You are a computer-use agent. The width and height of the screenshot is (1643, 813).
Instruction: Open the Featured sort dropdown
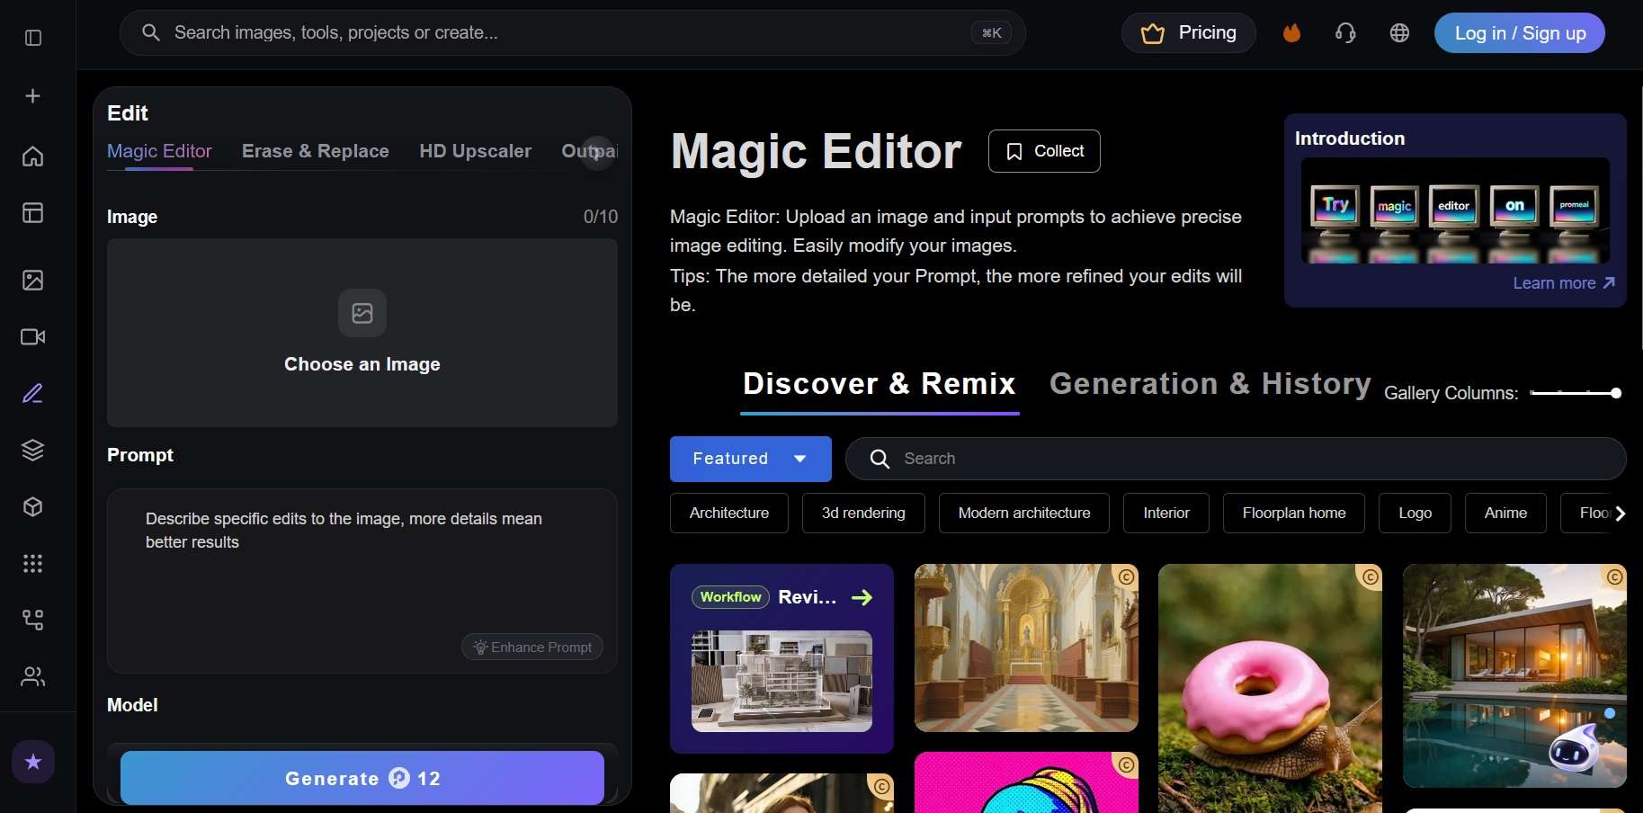(751, 459)
